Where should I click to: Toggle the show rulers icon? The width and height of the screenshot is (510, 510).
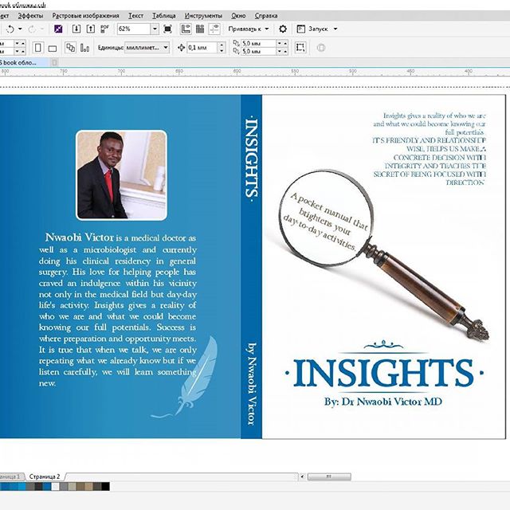[186, 29]
